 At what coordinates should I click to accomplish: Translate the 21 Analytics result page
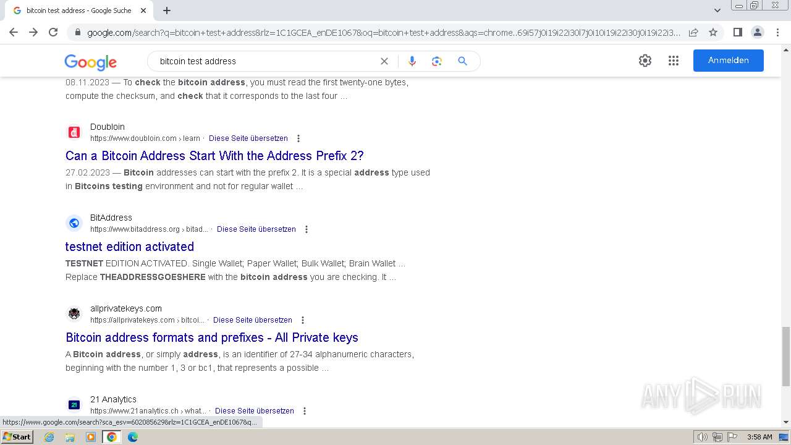(255, 411)
